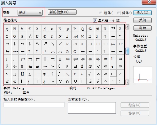This screenshot has height=125, width=157.
Task: Click the greyed 指定(A) button
Action: pos(135,105)
